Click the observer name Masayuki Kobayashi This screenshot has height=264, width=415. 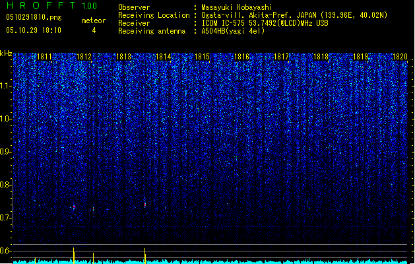(236, 7)
